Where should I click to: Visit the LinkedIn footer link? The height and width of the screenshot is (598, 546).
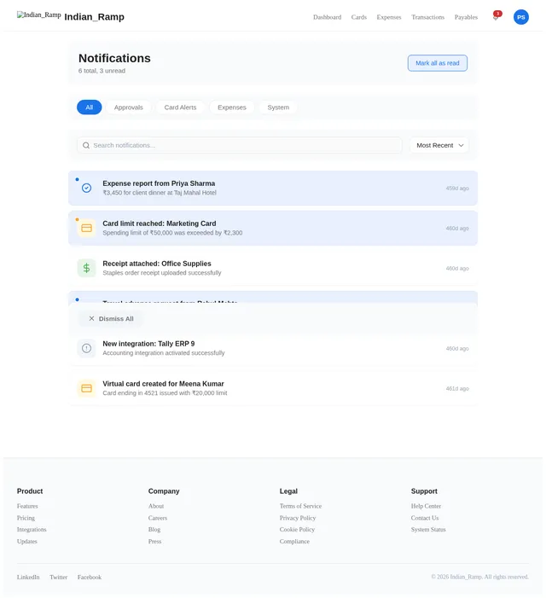coord(28,577)
